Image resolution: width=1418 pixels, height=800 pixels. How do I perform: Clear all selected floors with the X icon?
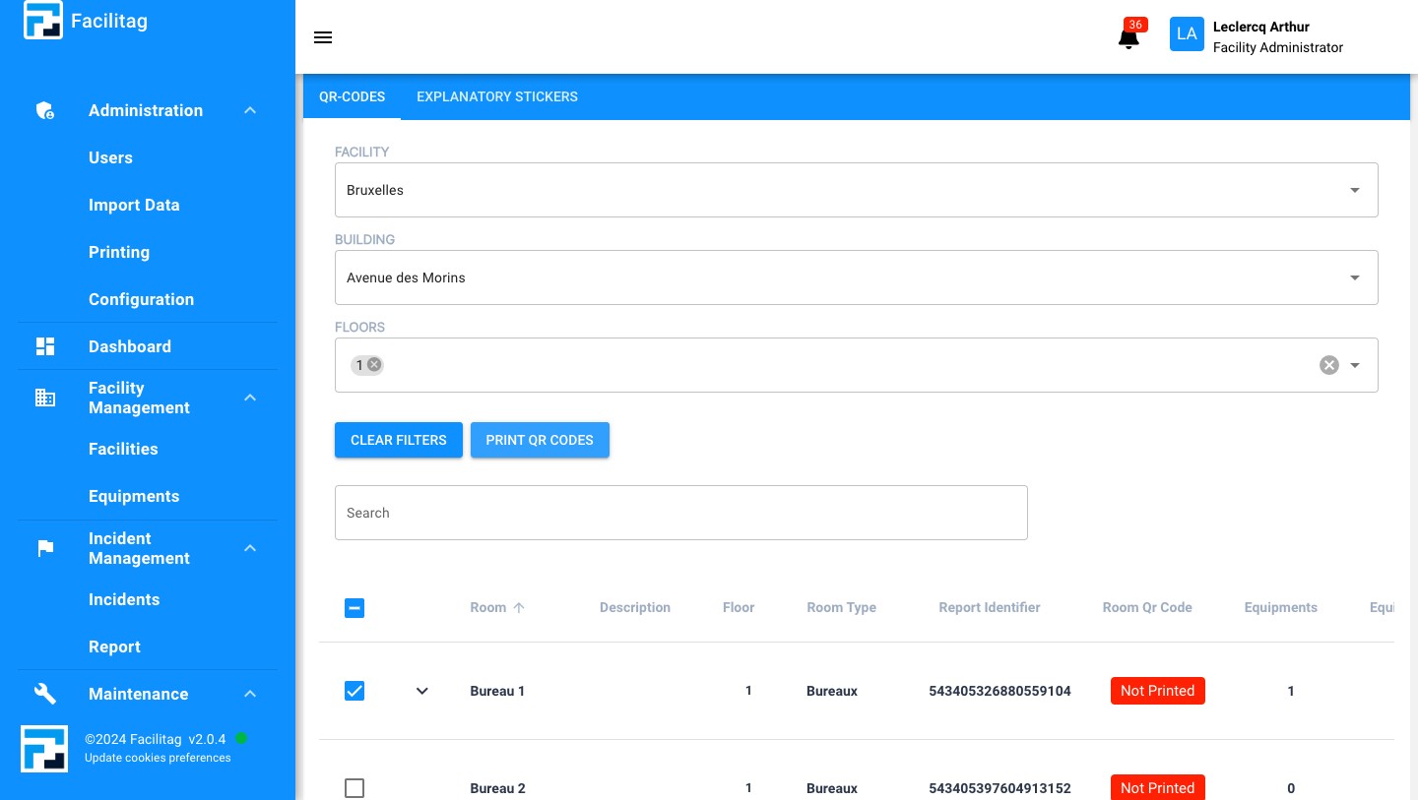click(x=1329, y=365)
